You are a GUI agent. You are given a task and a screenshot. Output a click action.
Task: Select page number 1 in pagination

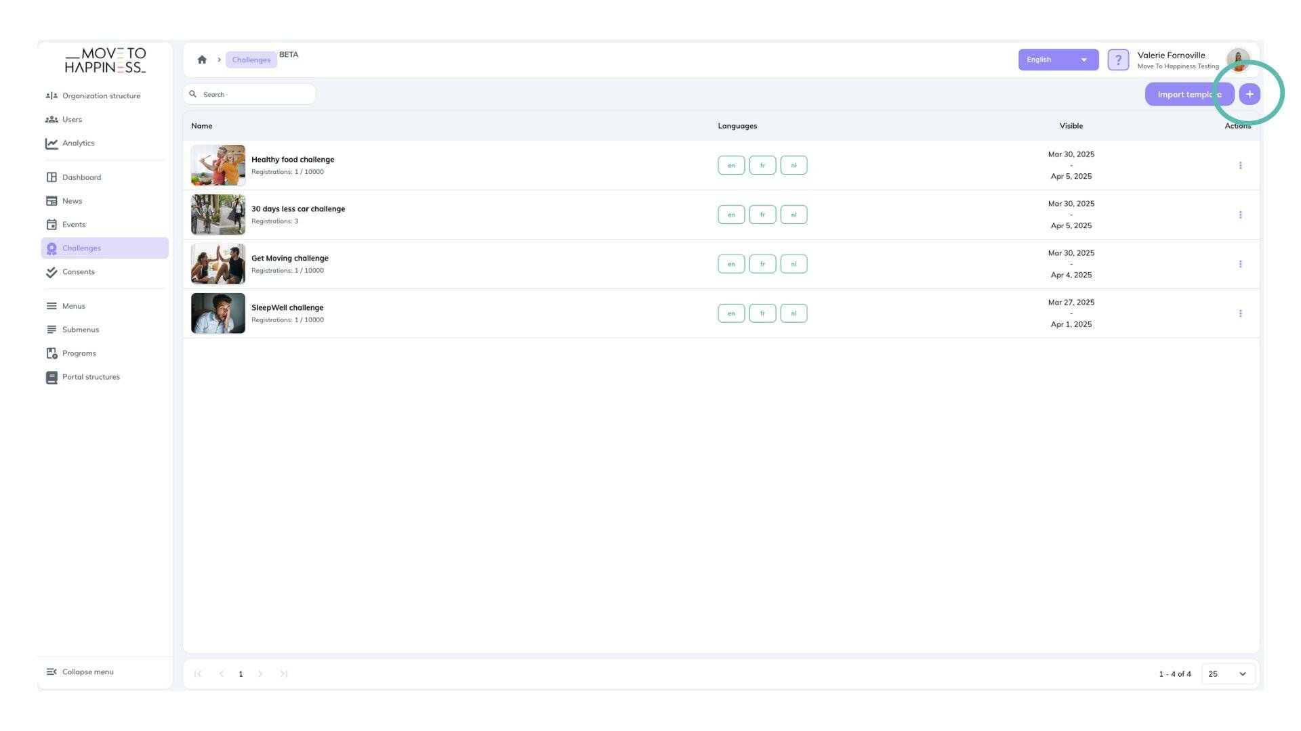click(241, 674)
